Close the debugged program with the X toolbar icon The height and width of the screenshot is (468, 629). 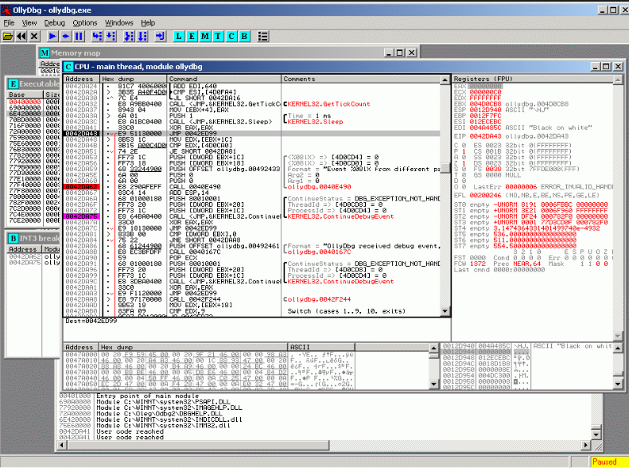(34, 37)
